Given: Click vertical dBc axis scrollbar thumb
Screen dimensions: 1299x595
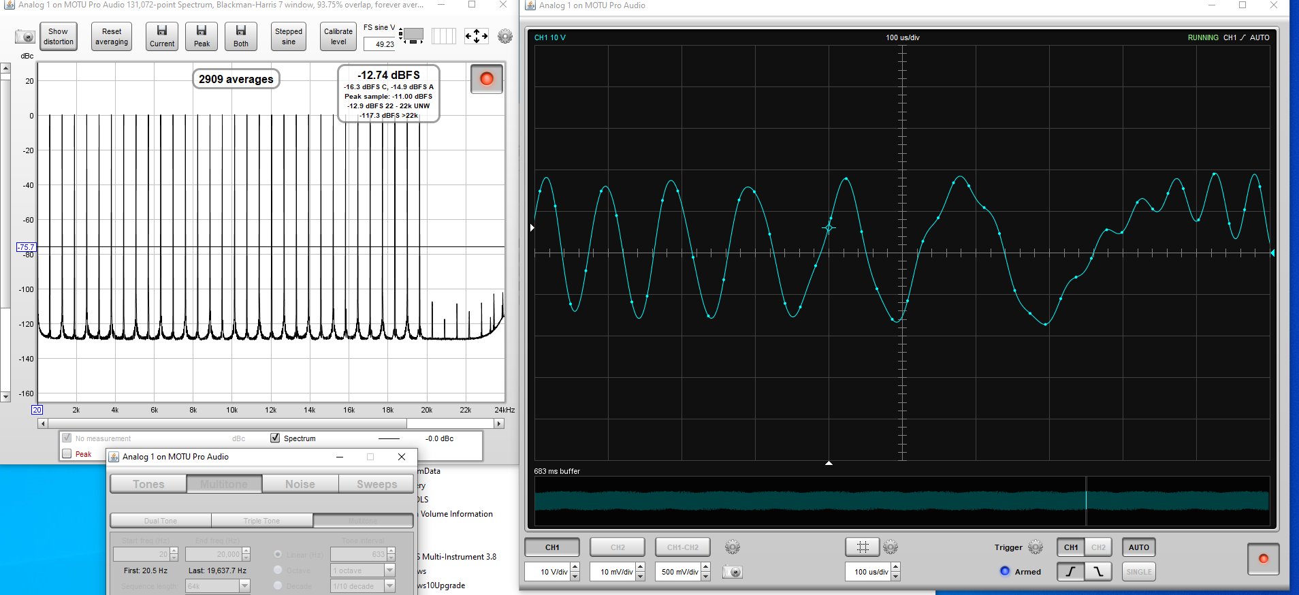Looking at the screenshot, I should tap(5, 194).
